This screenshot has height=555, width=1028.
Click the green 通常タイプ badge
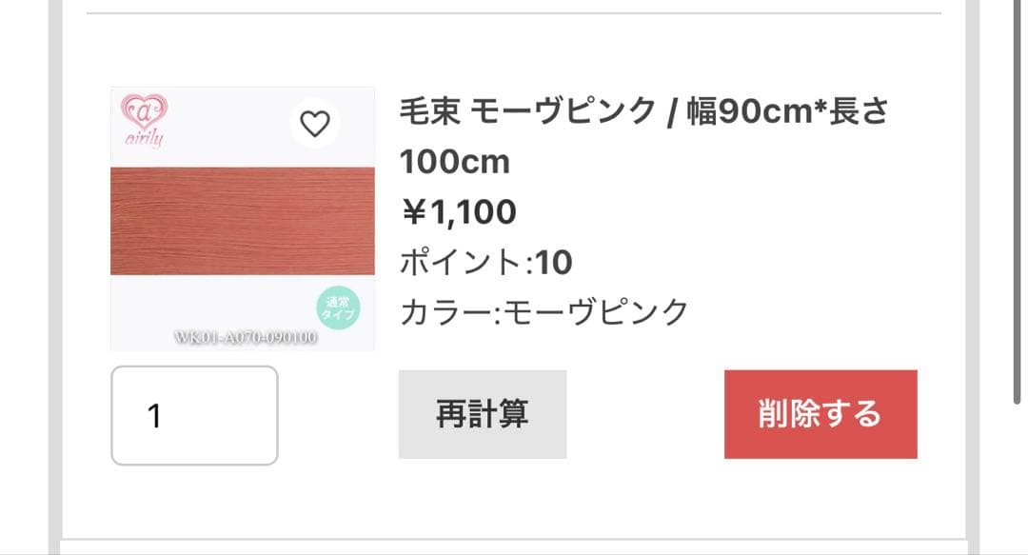338,308
